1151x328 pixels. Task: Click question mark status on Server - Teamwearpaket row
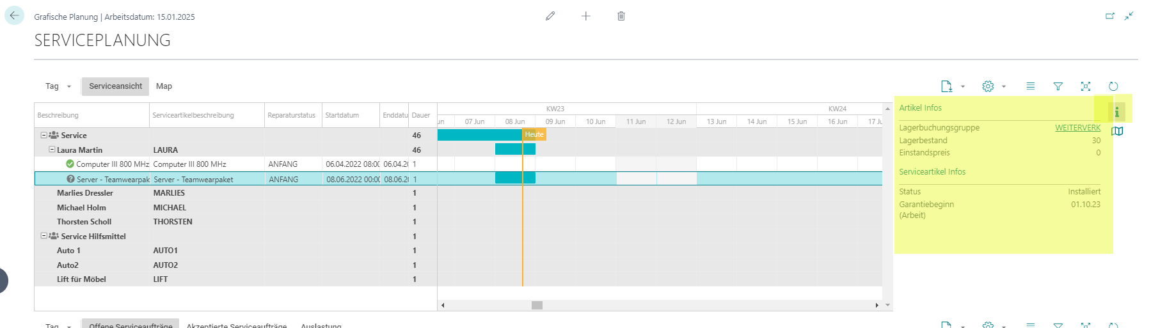[70, 179]
